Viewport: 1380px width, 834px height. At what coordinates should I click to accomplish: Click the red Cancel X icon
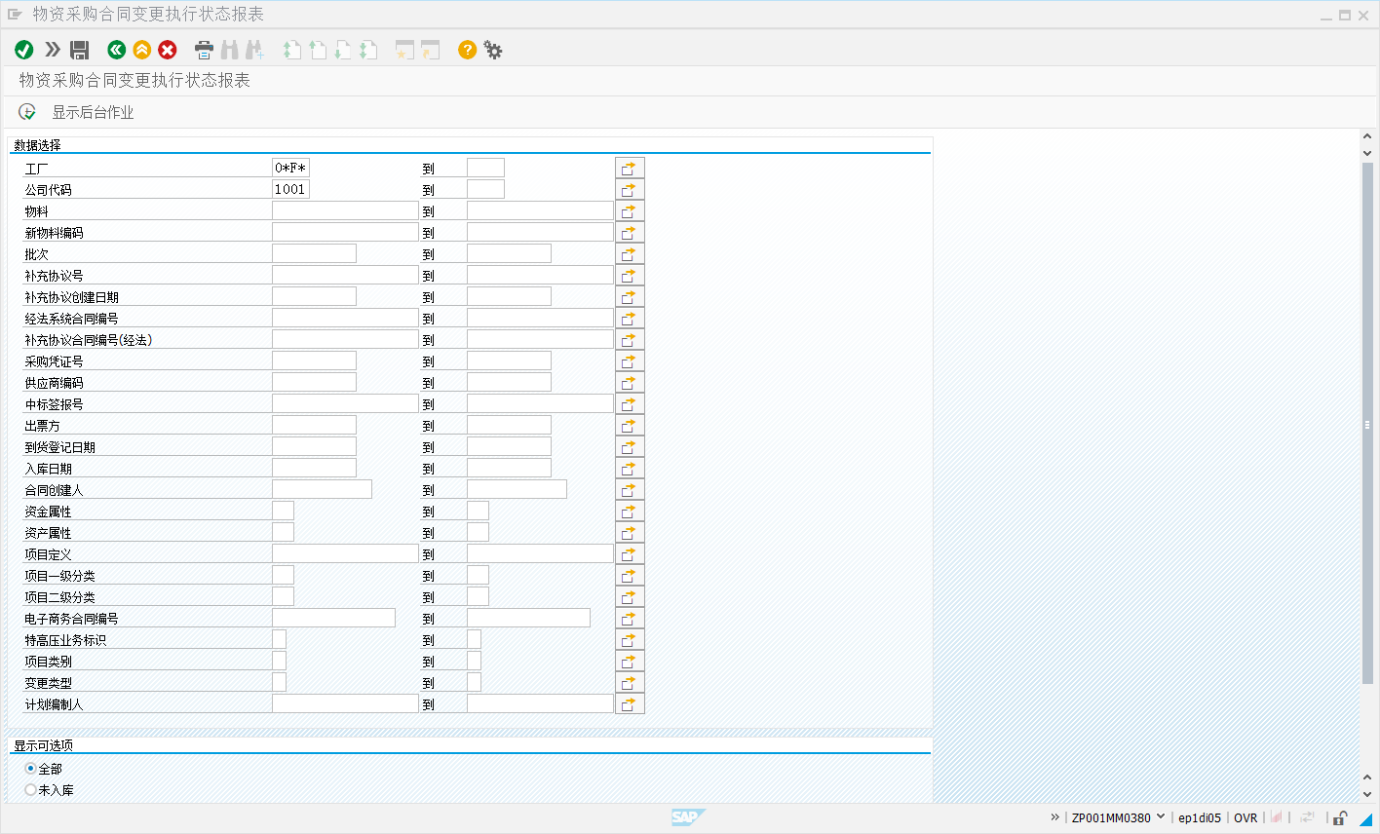[x=168, y=50]
